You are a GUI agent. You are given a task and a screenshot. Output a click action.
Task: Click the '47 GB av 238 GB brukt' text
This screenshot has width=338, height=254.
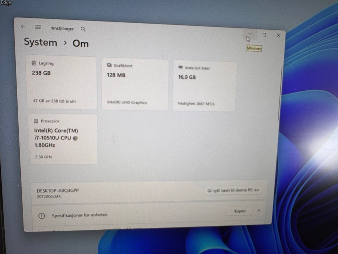pos(54,101)
